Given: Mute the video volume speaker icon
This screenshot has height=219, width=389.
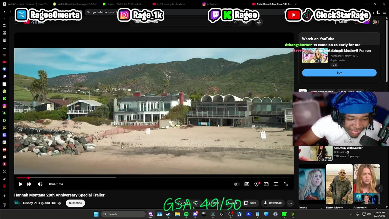Looking at the screenshot, I should (x=40, y=184).
